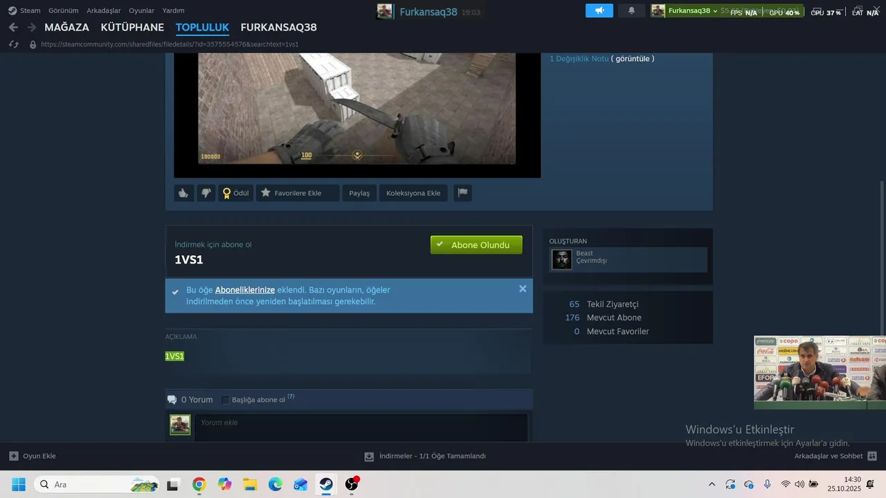This screenshot has height=498, width=886.
Task: Toggle Başlığa abone ol checkbox
Action: [226, 400]
